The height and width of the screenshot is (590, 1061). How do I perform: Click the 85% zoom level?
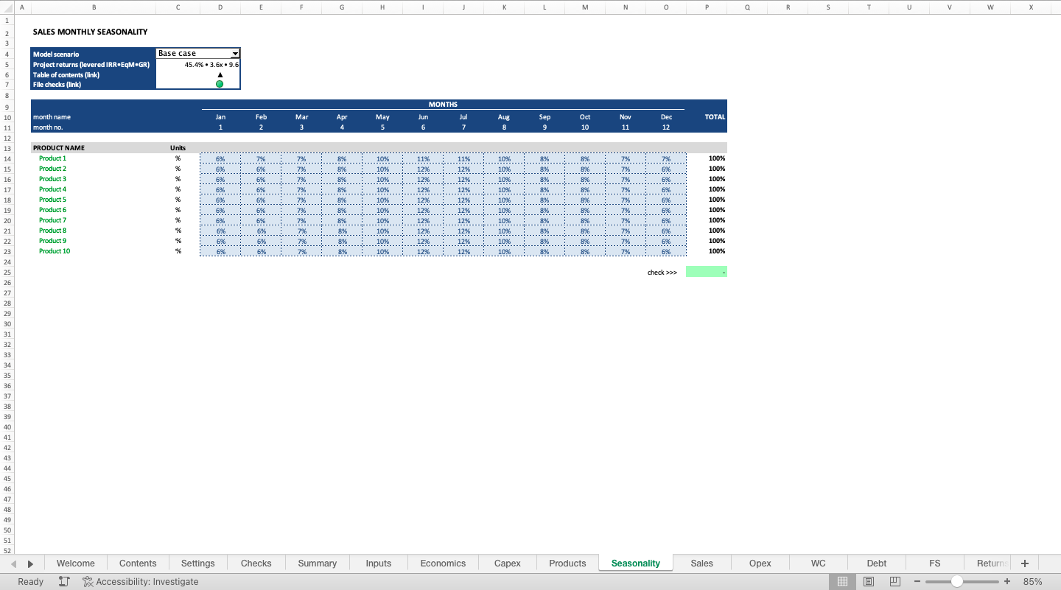(x=1033, y=581)
